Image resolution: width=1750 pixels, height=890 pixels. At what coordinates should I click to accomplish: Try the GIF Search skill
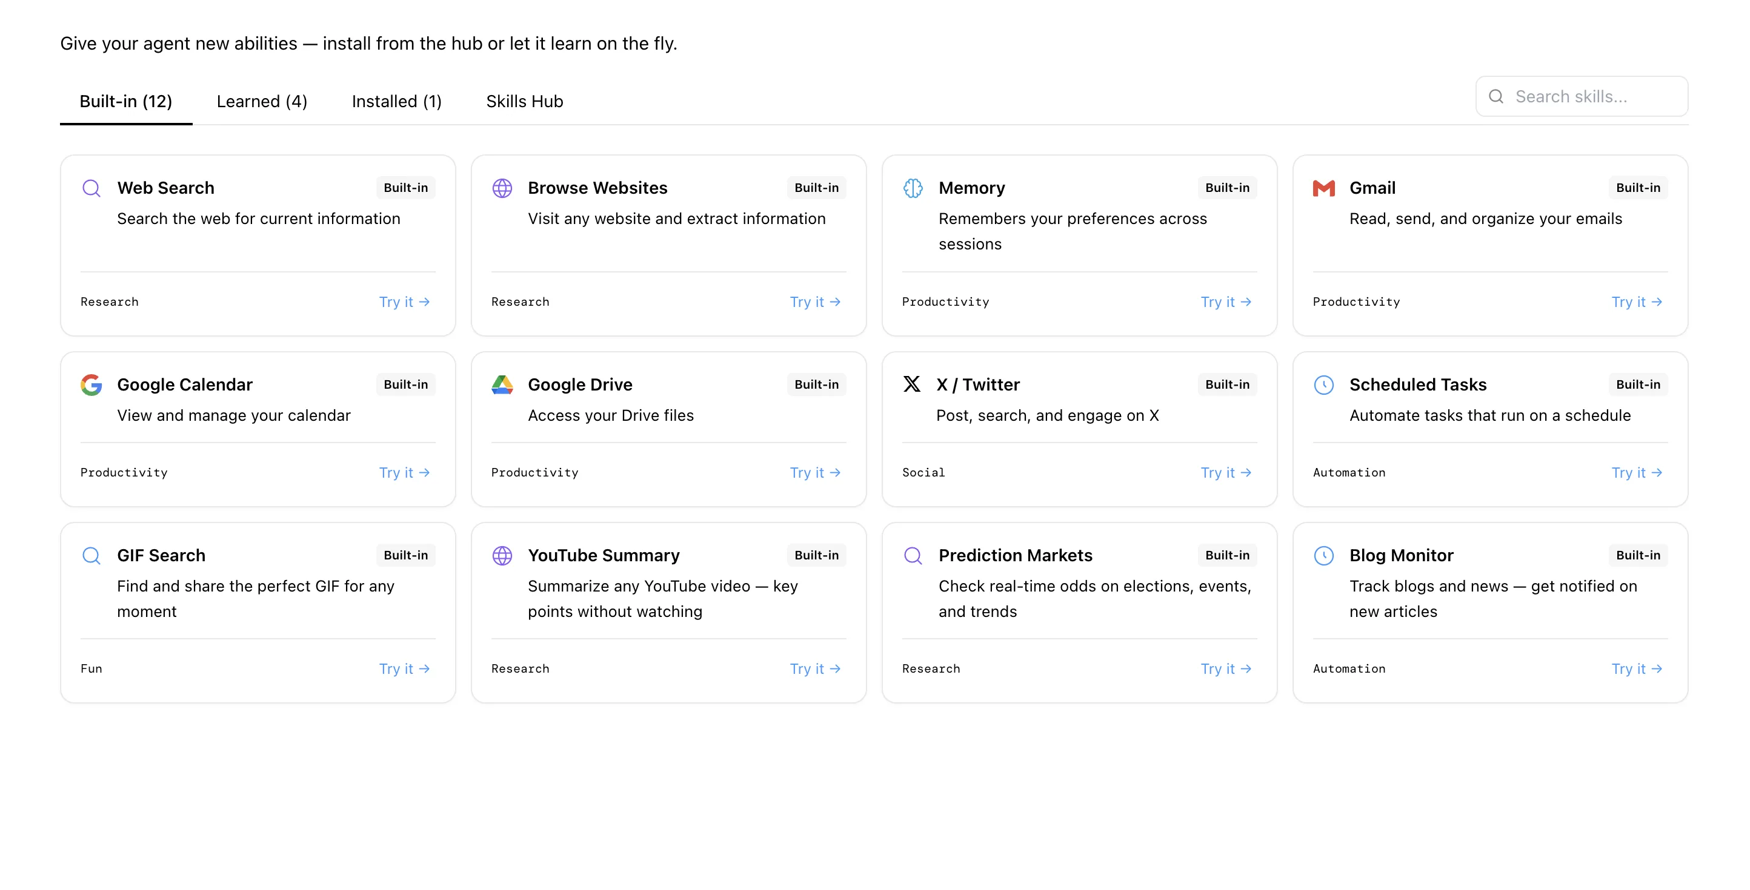[404, 668]
